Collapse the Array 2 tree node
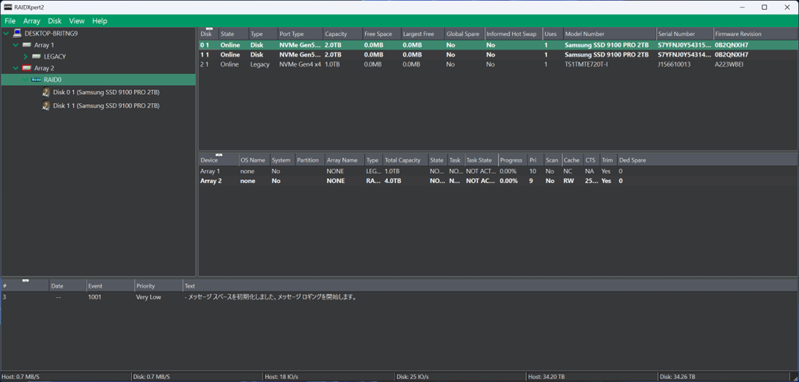This screenshot has width=799, height=382. point(16,68)
